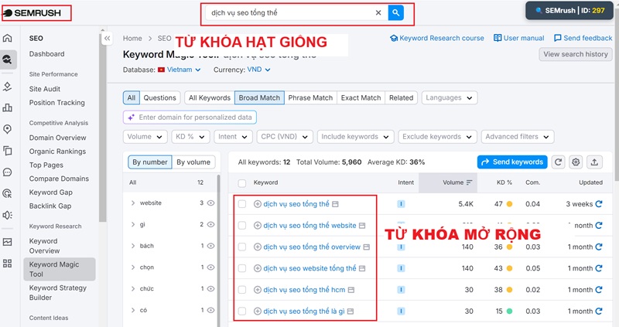Open the Exclude keywords dropdown
The height and width of the screenshot is (327, 619).
point(437,137)
